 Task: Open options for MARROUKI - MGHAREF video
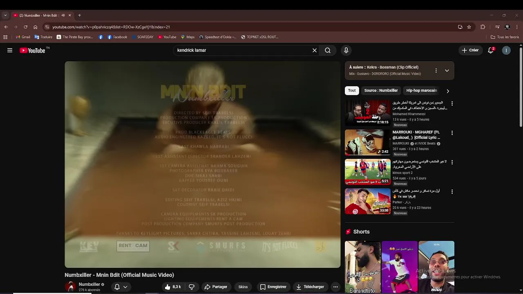click(452, 133)
